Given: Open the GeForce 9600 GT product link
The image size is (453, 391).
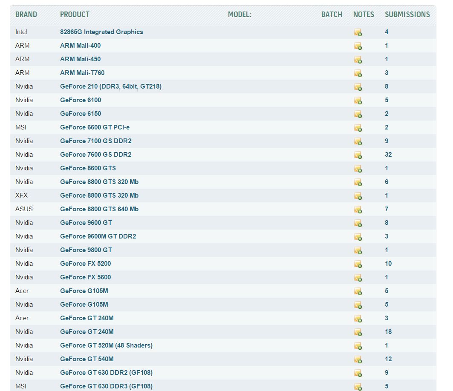Looking at the screenshot, I should click(x=86, y=223).
